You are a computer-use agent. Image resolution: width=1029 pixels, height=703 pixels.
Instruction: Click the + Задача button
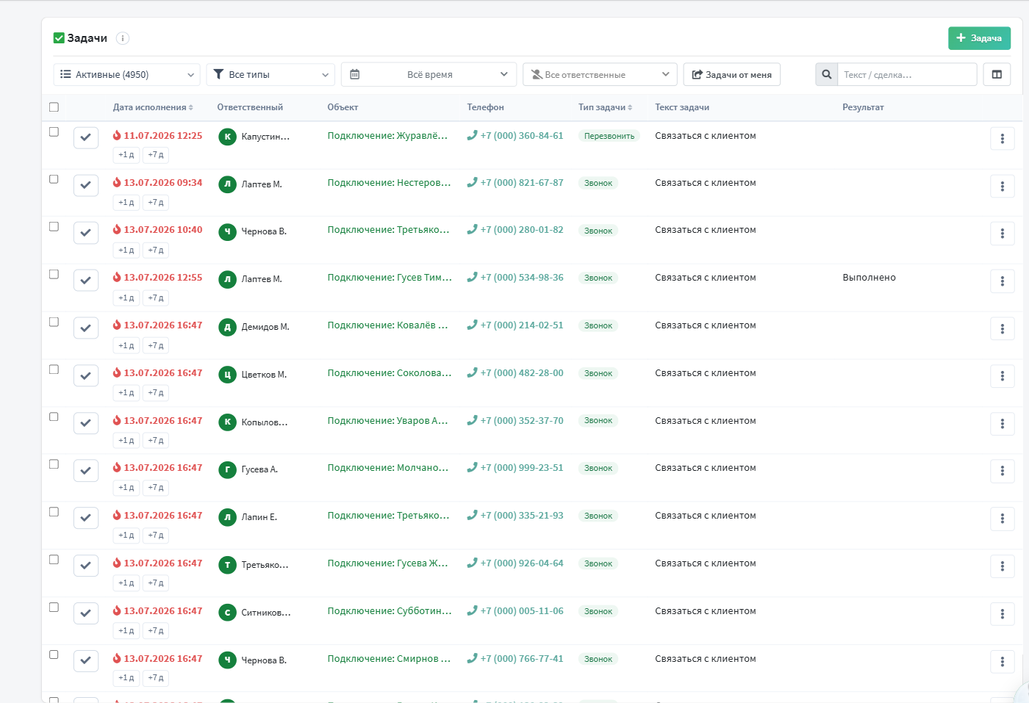pos(979,38)
